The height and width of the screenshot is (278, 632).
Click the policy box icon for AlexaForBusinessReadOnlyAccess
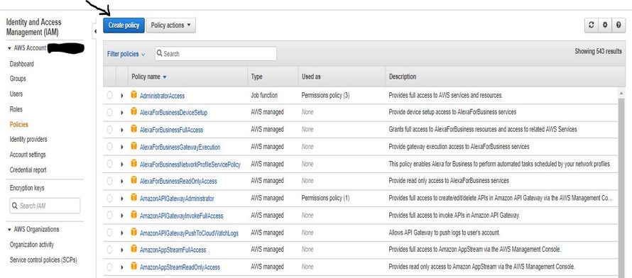[x=134, y=181]
